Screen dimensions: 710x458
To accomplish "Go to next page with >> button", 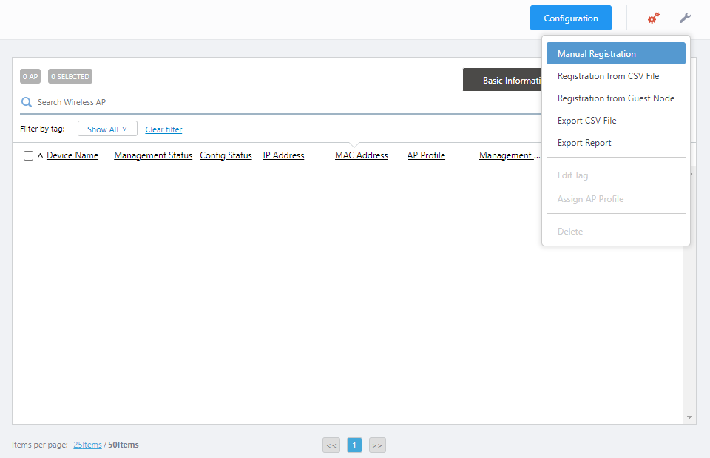I will [377, 445].
